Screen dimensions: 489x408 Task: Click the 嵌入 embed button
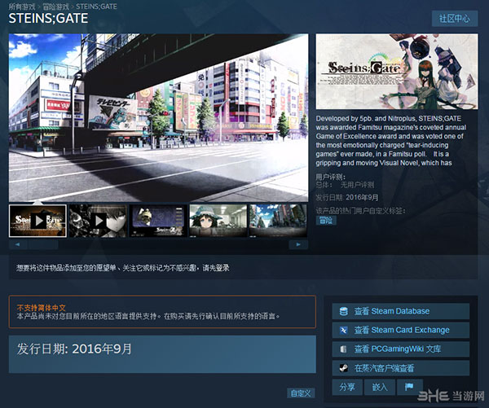click(x=379, y=387)
